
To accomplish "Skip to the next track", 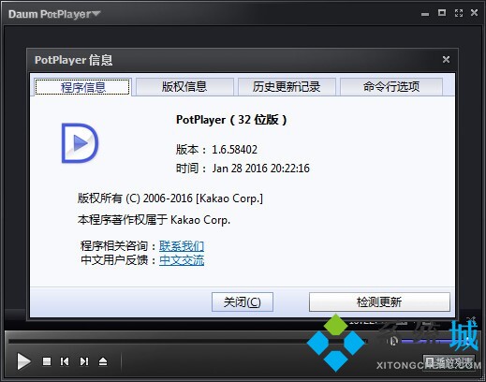I will 84,361.
